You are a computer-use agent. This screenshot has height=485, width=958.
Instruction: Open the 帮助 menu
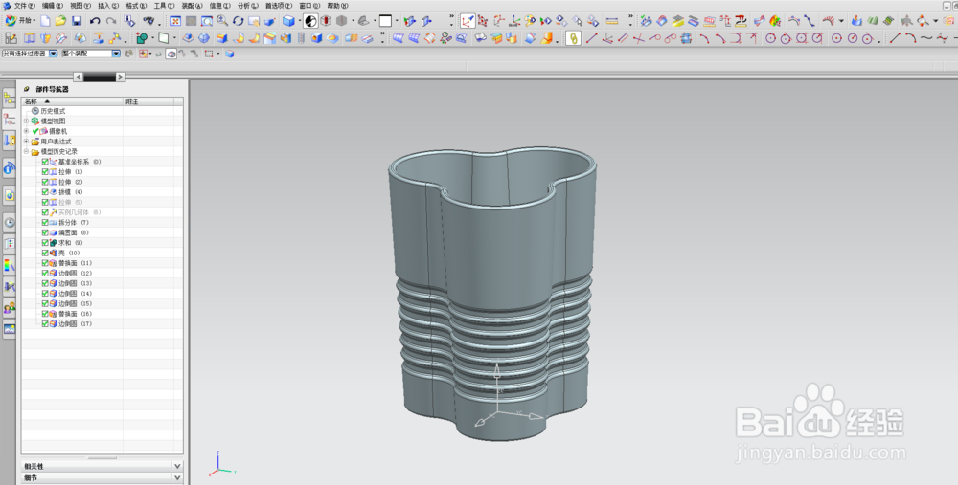coord(337,6)
